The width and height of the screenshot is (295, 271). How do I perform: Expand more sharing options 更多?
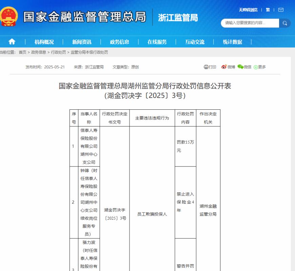(260, 67)
